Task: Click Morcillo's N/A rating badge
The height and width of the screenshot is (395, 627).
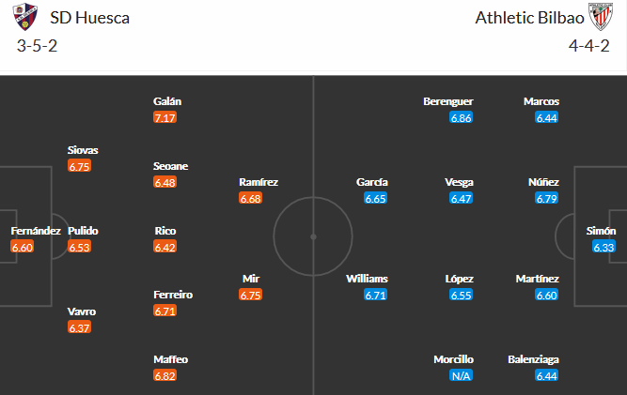Action: (461, 375)
